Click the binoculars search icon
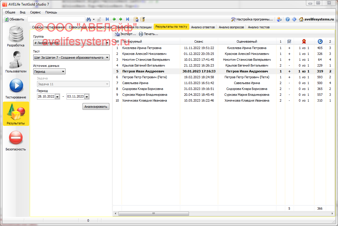 [x=89, y=19]
